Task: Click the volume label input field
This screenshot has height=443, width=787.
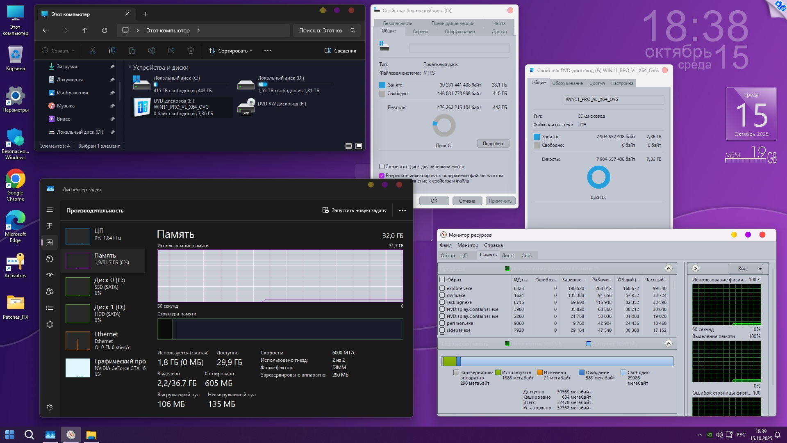Action: (x=459, y=48)
